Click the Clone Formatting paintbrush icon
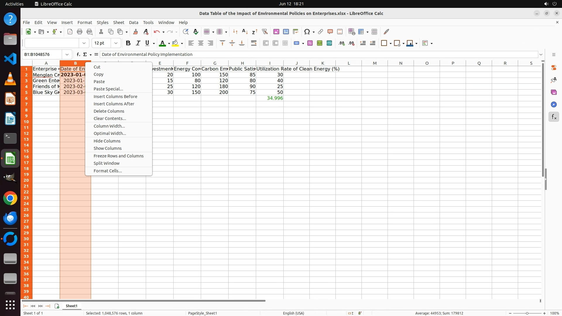Screen dimensions: 562x316 click(136, 32)
